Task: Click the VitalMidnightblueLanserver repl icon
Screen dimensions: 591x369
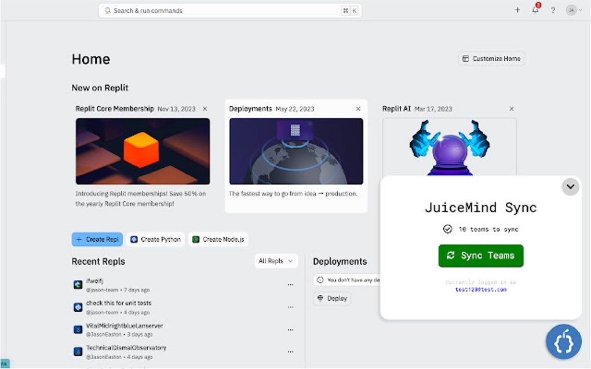Action: (x=78, y=330)
